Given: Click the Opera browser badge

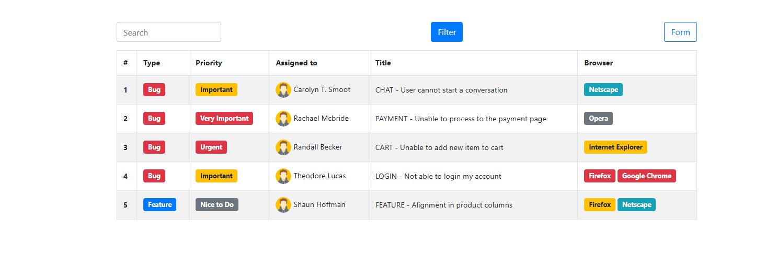Looking at the screenshot, I should pyautogui.click(x=598, y=119).
